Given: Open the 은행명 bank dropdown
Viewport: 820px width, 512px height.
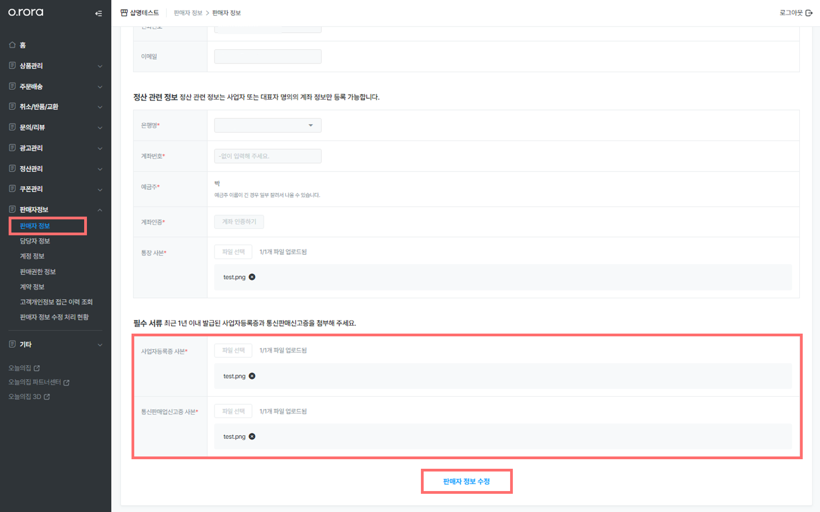Looking at the screenshot, I should (268, 125).
